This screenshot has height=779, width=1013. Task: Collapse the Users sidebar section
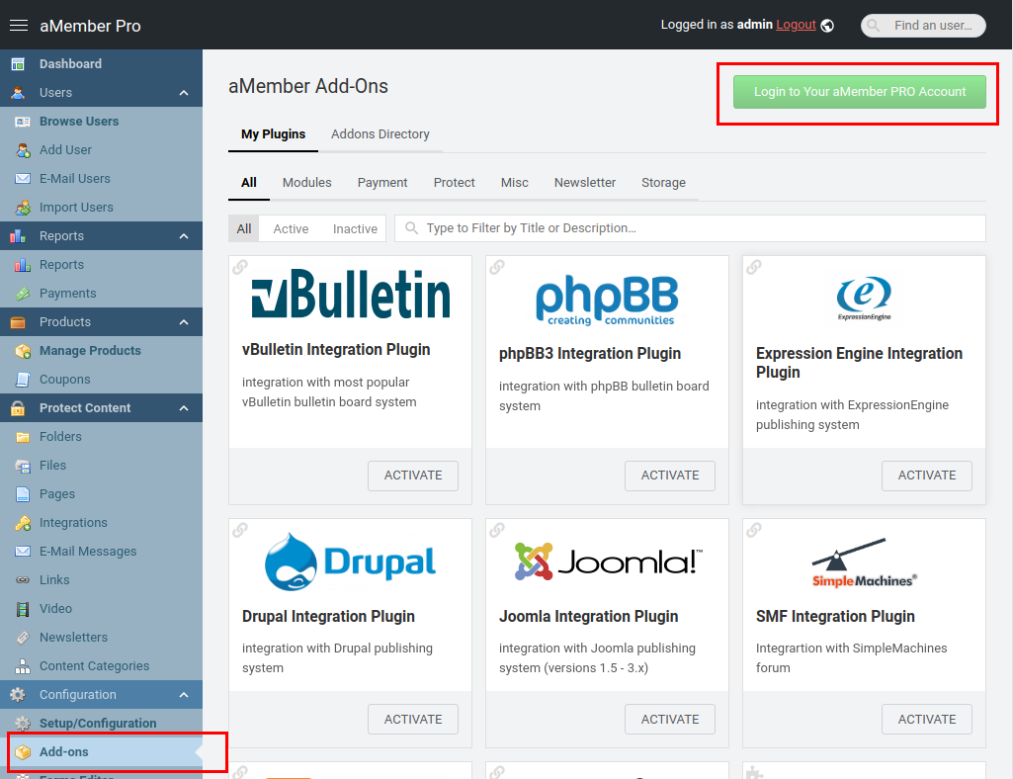[x=184, y=93]
